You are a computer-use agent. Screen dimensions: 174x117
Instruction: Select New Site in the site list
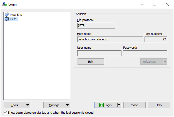pos(13,15)
